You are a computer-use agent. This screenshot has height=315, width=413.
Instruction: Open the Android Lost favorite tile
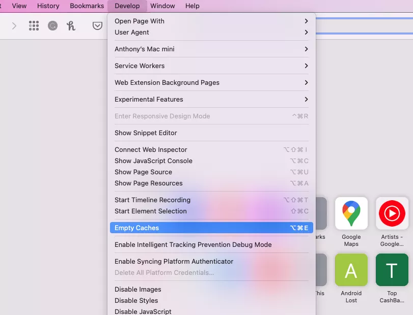[x=351, y=270]
